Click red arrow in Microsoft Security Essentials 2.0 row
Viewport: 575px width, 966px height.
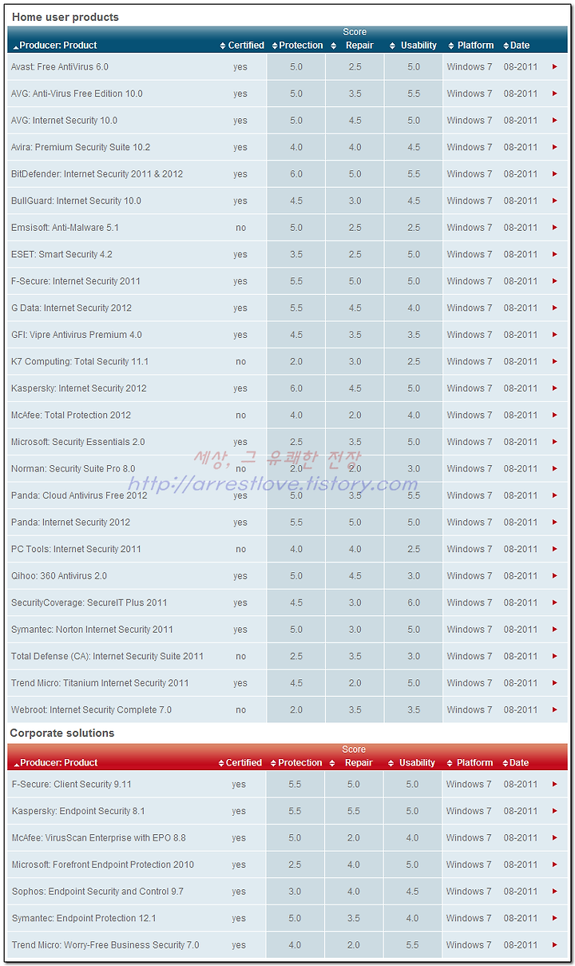coord(555,442)
